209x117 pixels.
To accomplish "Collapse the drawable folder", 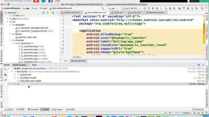I will tap(10, 25).
